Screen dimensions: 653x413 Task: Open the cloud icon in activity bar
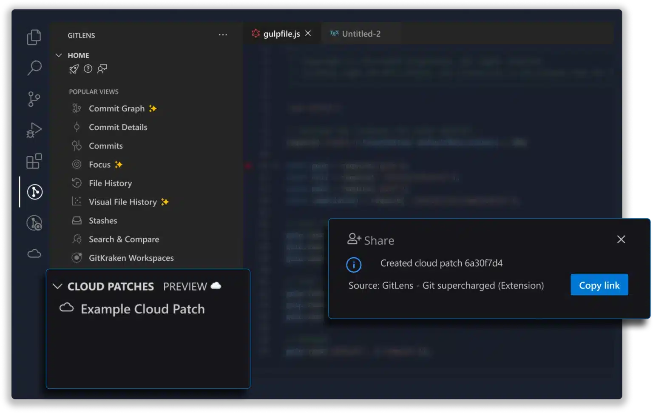coord(34,254)
